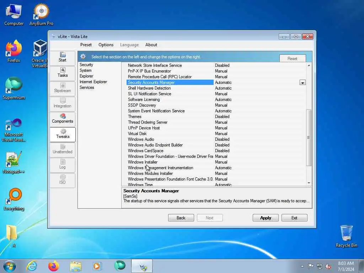Click the Apply button

click(265, 218)
